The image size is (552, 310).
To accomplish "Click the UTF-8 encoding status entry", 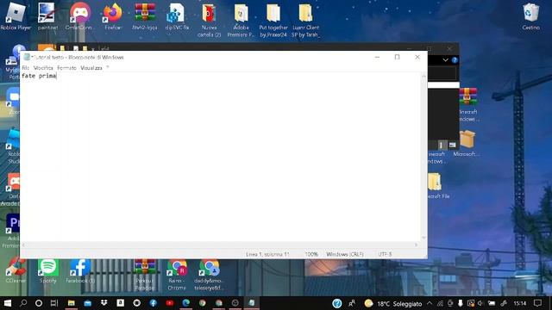I will tap(385, 254).
